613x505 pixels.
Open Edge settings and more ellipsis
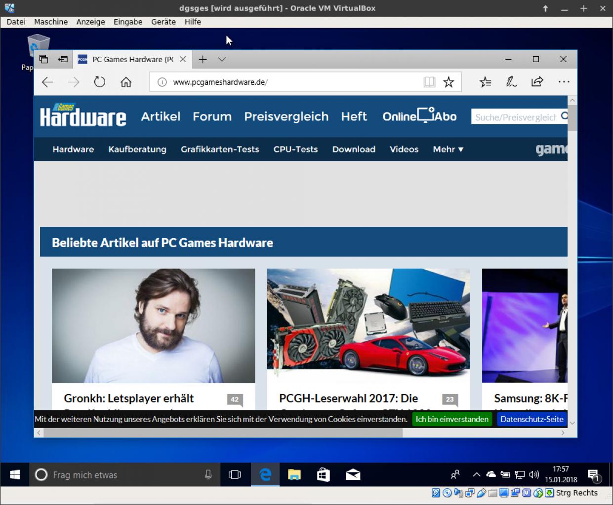pos(564,82)
